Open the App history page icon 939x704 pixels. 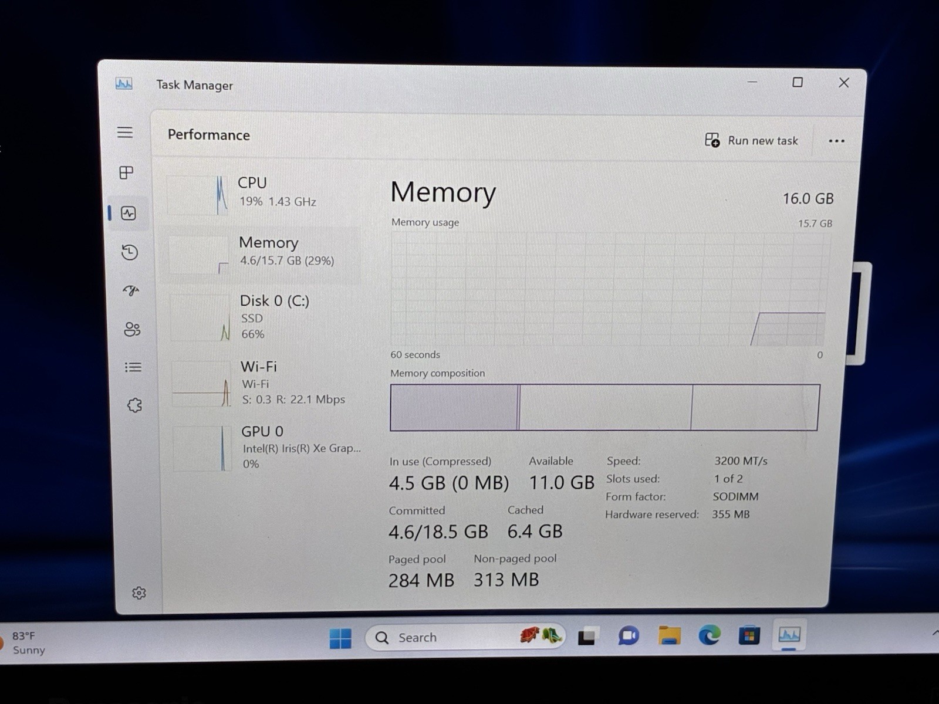coord(130,252)
